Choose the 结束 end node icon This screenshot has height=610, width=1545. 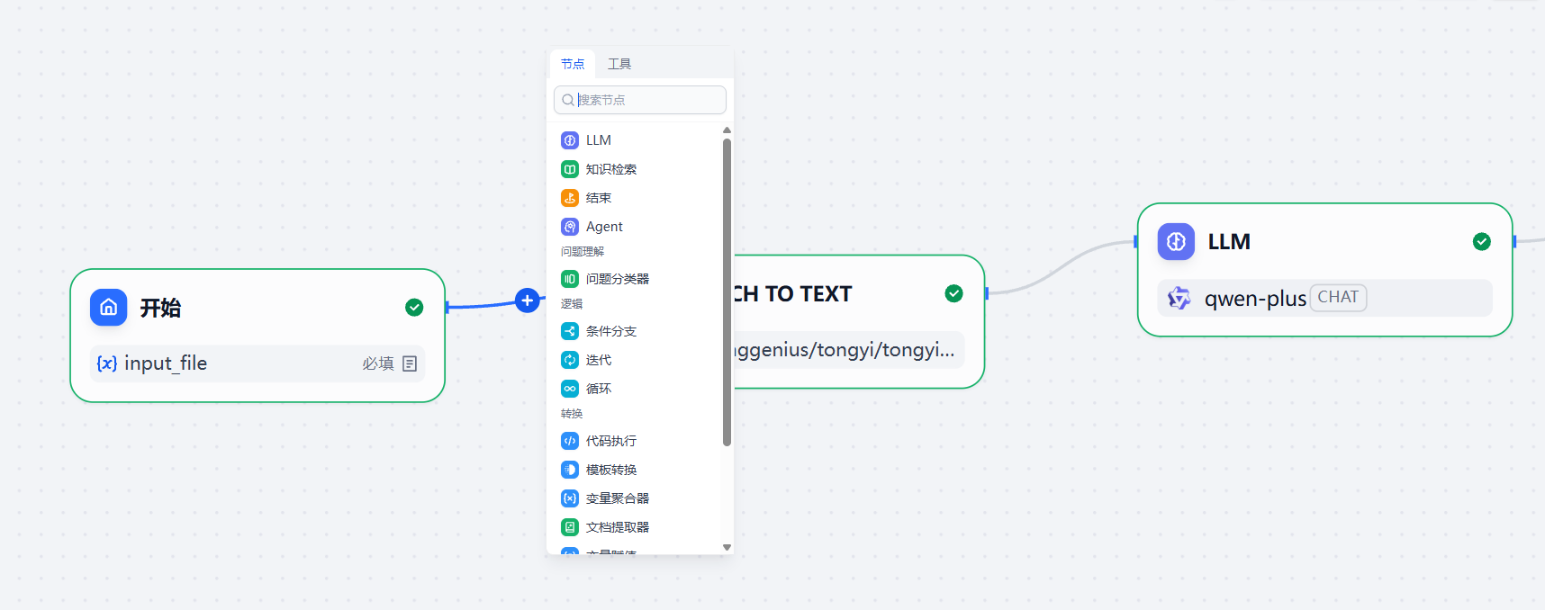570,198
